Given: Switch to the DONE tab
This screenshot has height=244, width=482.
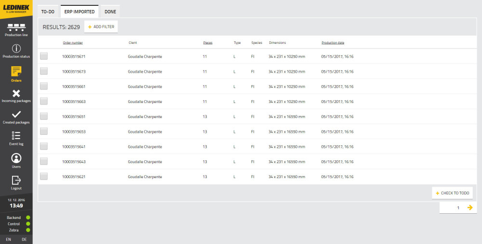Looking at the screenshot, I should tap(110, 12).
